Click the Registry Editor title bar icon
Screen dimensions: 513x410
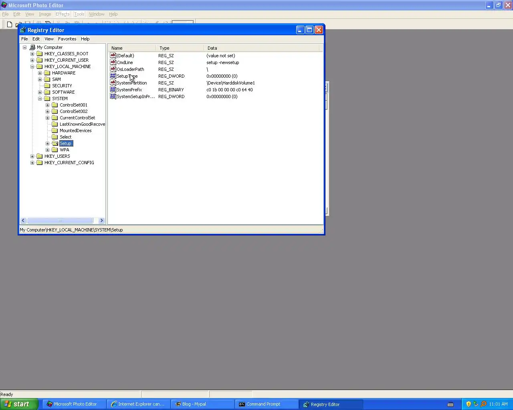tap(23, 30)
